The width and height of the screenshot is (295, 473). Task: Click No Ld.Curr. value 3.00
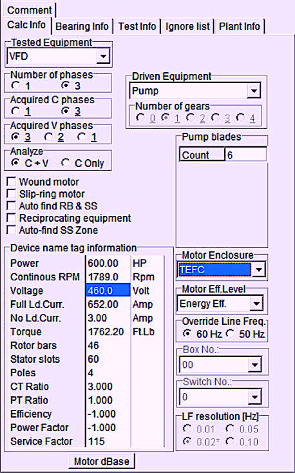click(x=108, y=318)
